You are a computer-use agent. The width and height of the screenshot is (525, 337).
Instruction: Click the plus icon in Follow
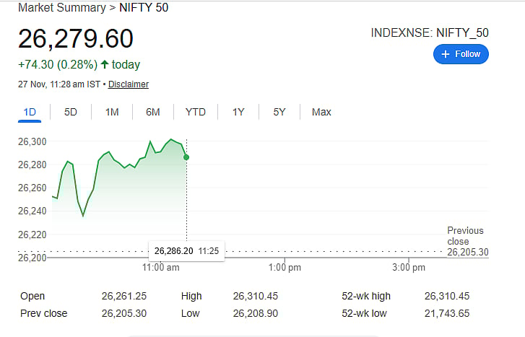point(445,54)
